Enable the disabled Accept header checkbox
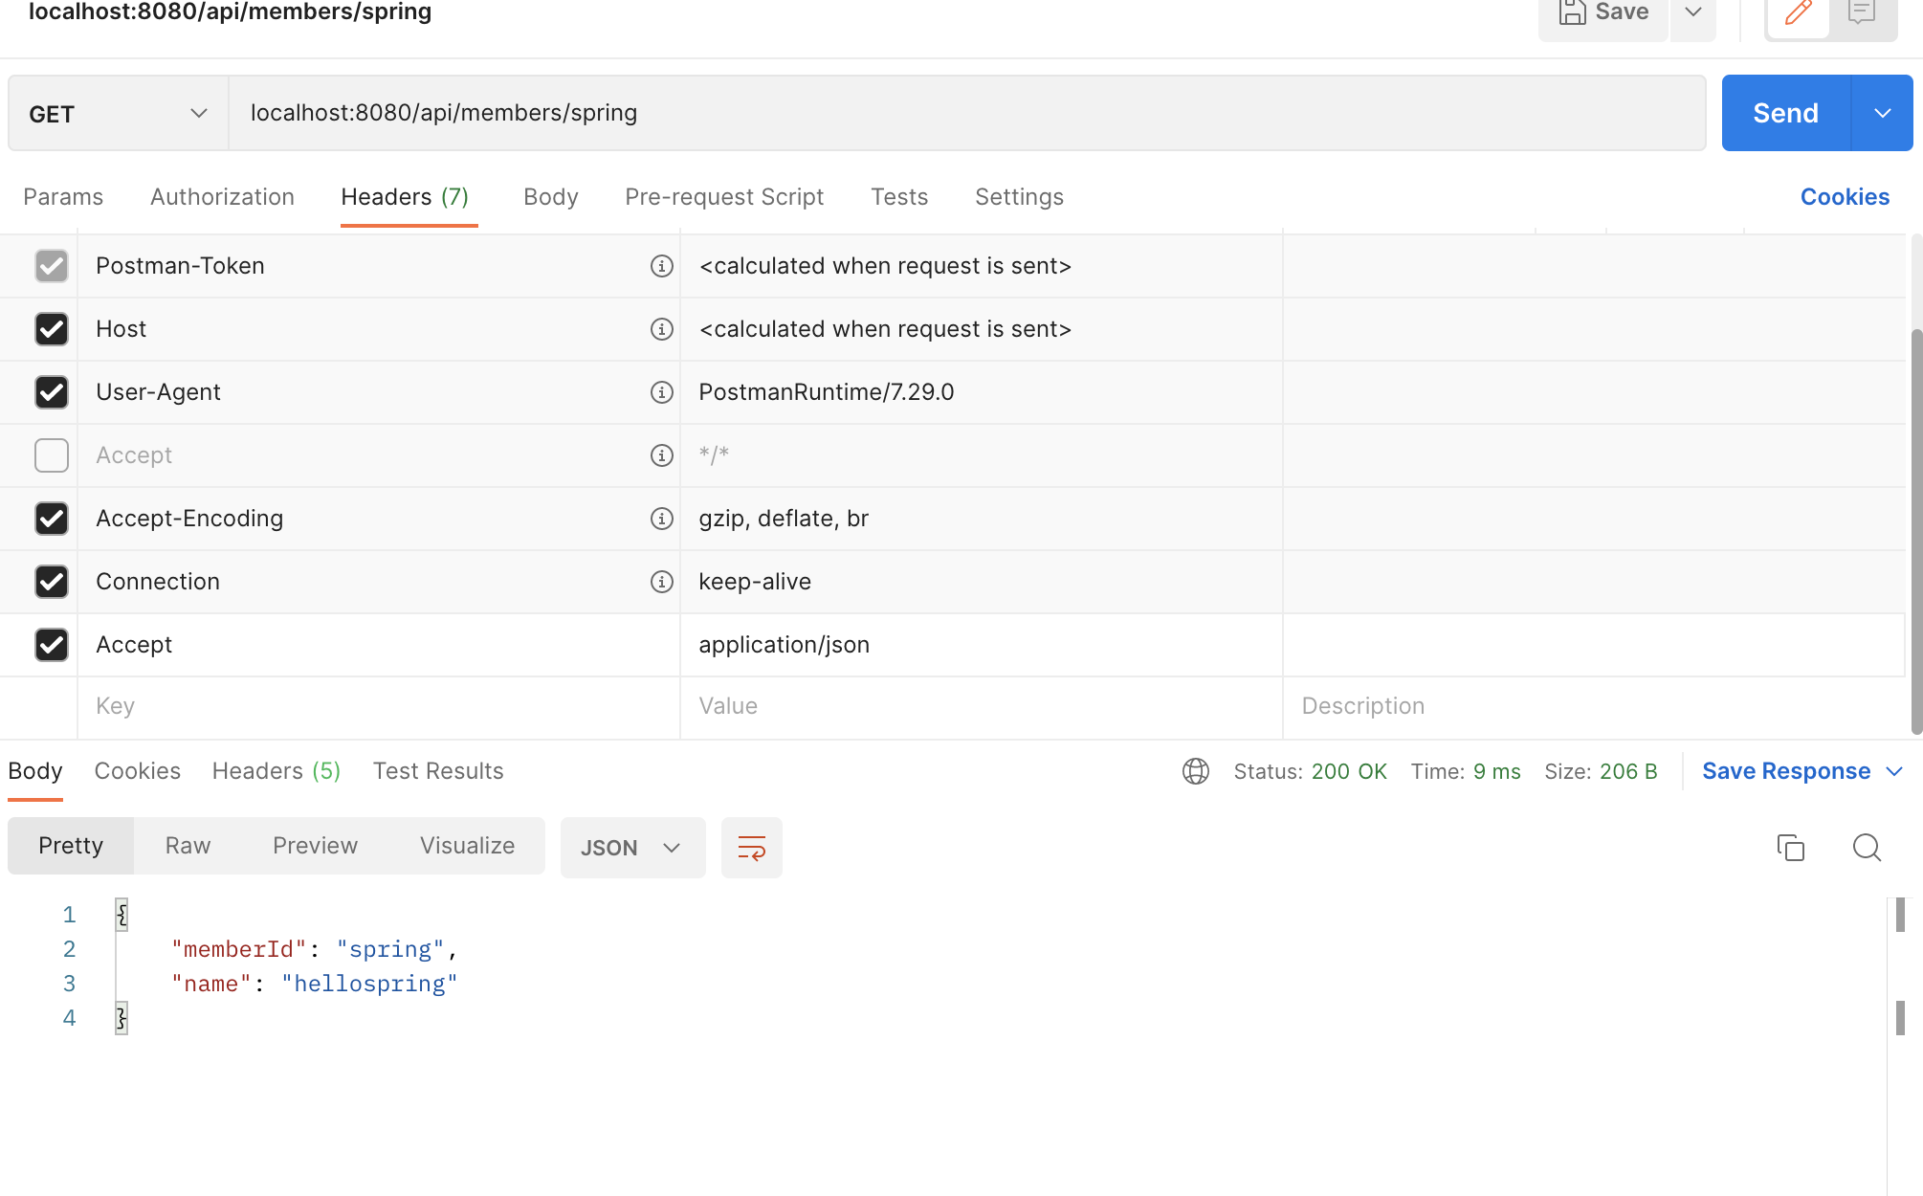 [52, 455]
